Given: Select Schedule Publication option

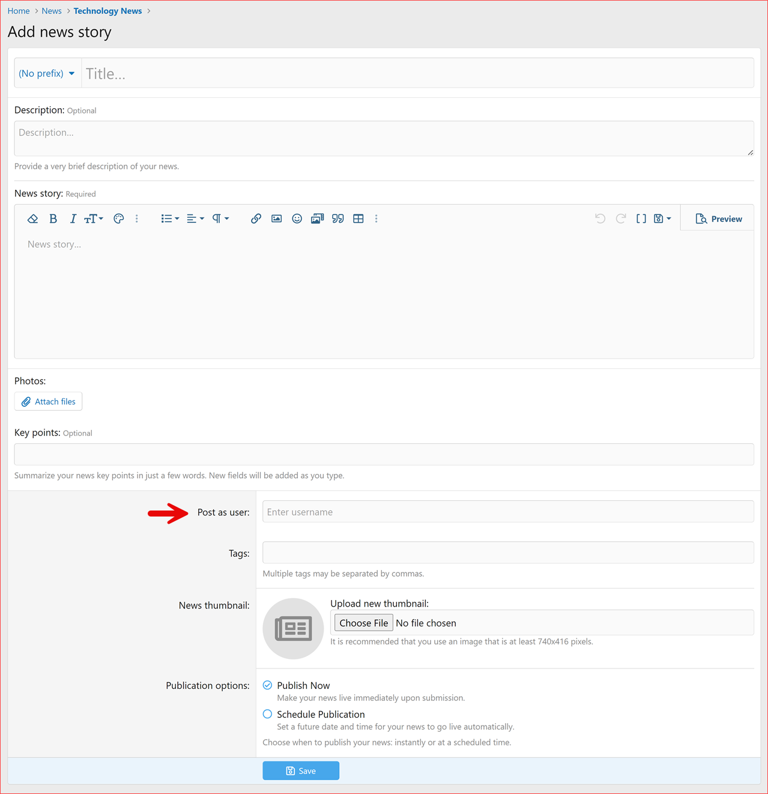Looking at the screenshot, I should tap(267, 714).
